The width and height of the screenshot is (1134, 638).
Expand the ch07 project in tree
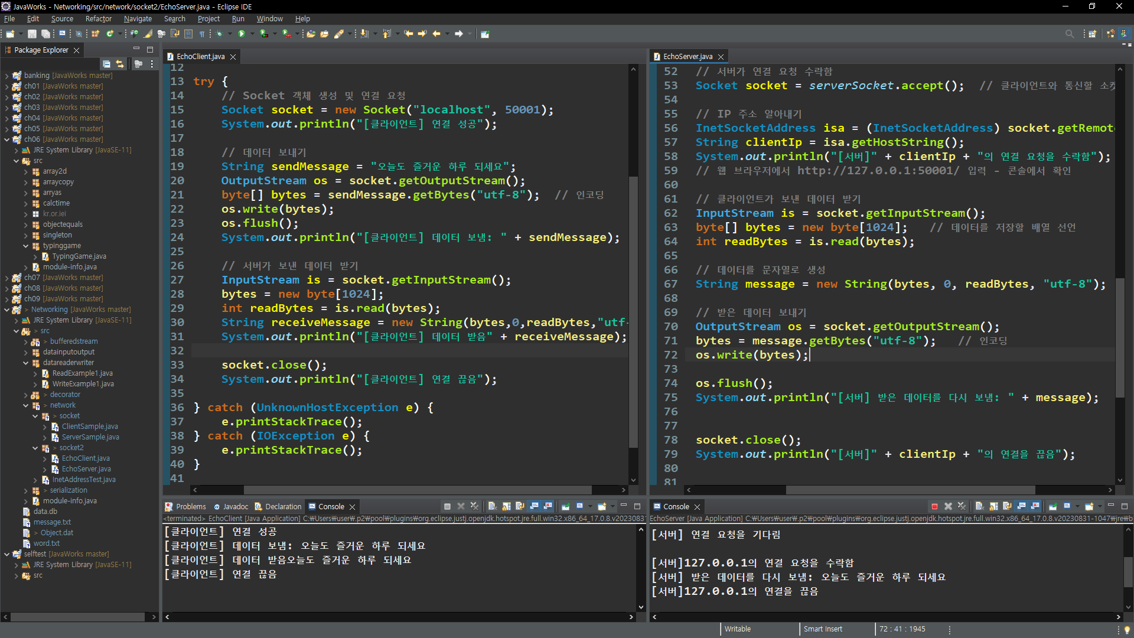(6, 278)
